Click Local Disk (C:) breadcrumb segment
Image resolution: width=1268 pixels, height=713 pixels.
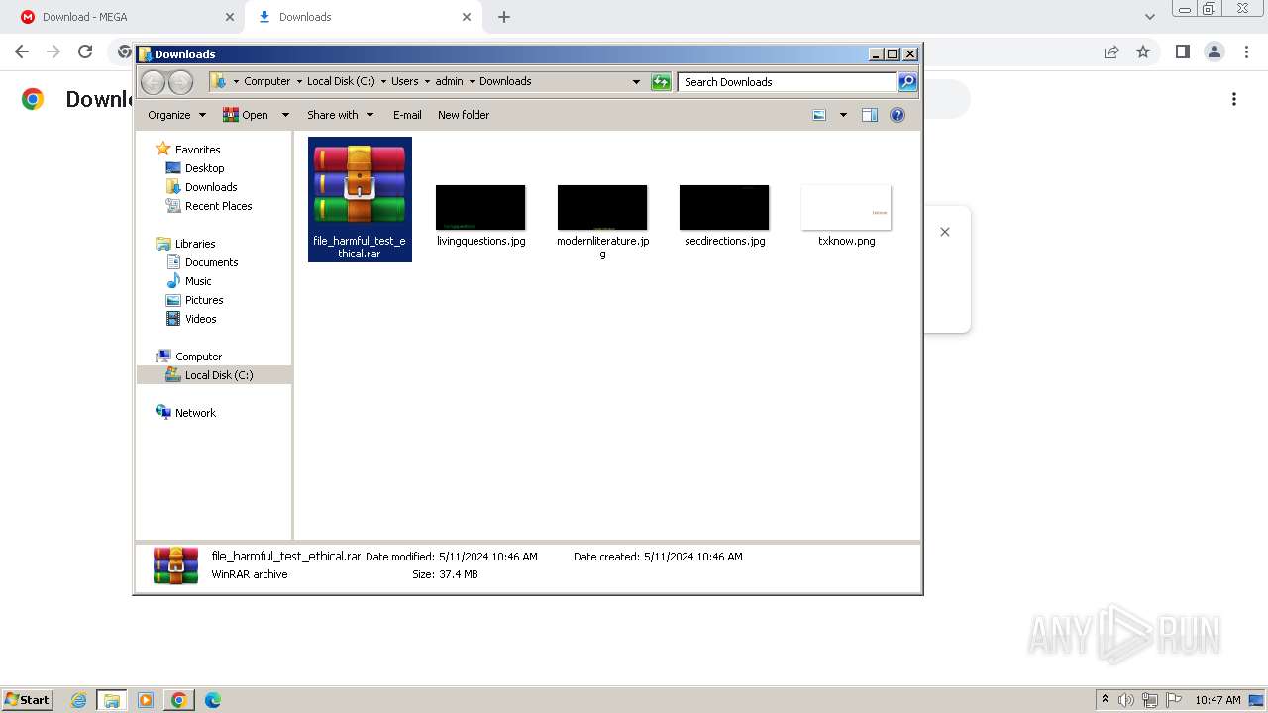click(341, 81)
